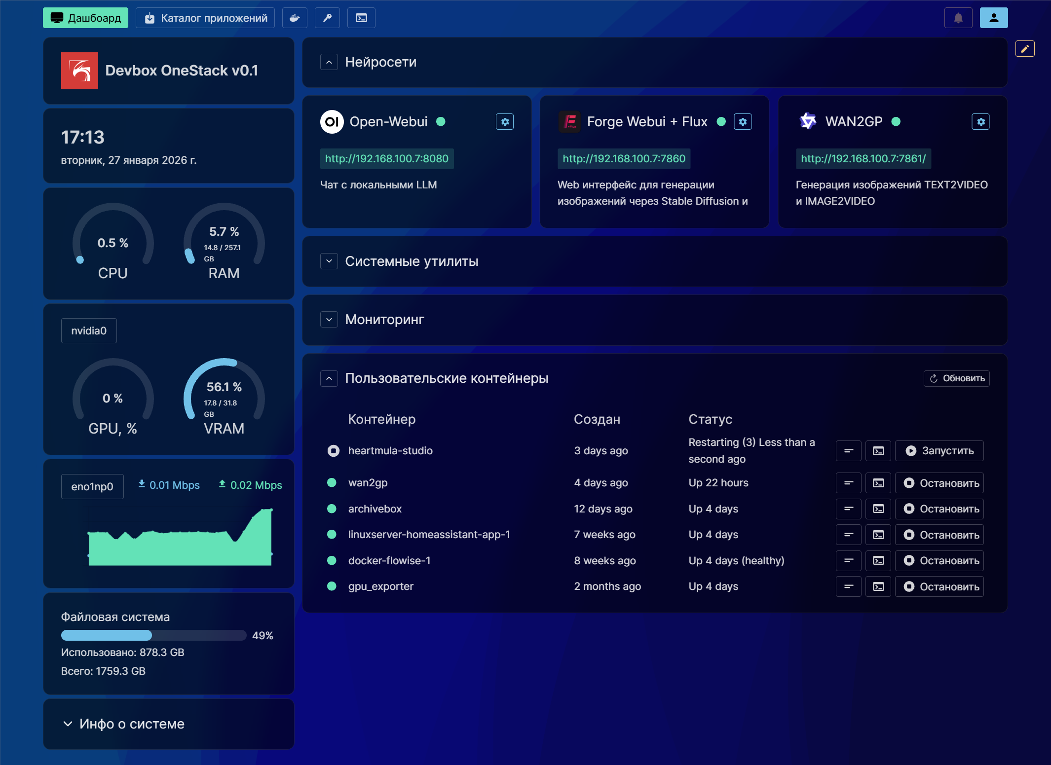Switch to Каталог приложений tab
Viewport: 1051px width, 765px height.
(205, 18)
